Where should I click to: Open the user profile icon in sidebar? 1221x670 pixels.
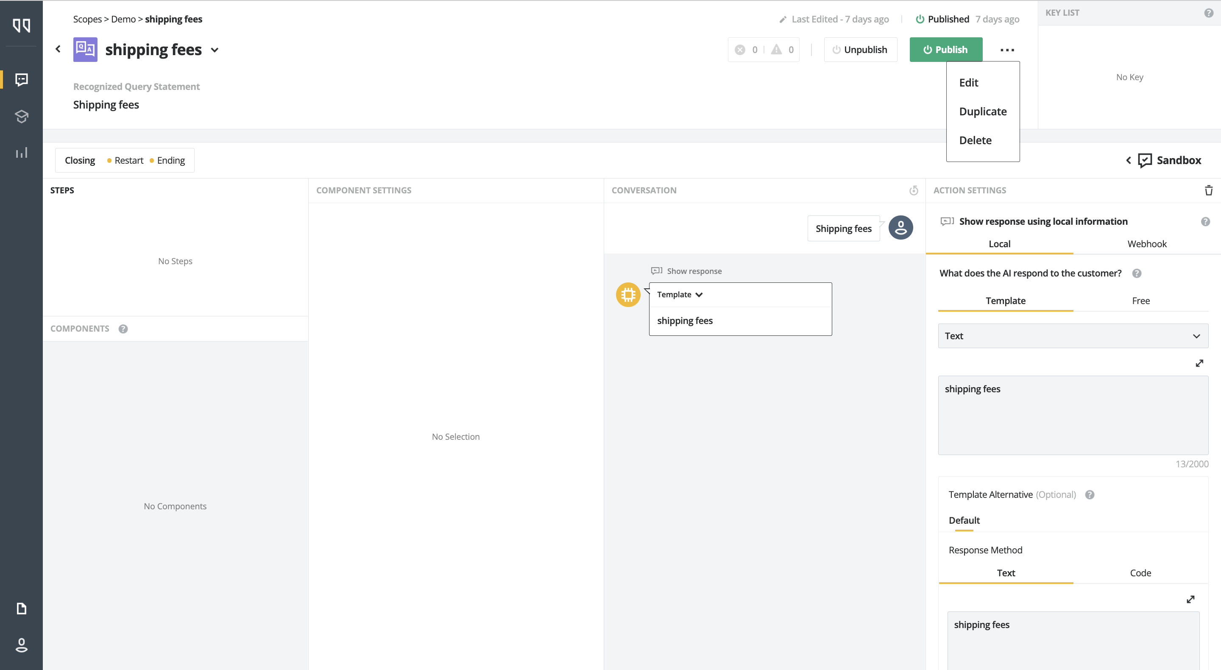click(21, 645)
